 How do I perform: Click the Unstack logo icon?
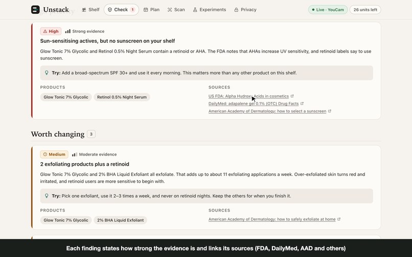point(35,10)
